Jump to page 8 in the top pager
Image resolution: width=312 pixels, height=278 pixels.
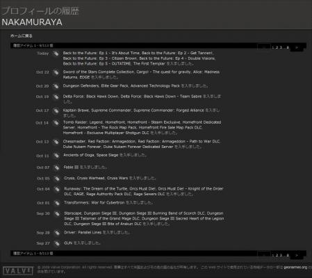coord(288,47)
